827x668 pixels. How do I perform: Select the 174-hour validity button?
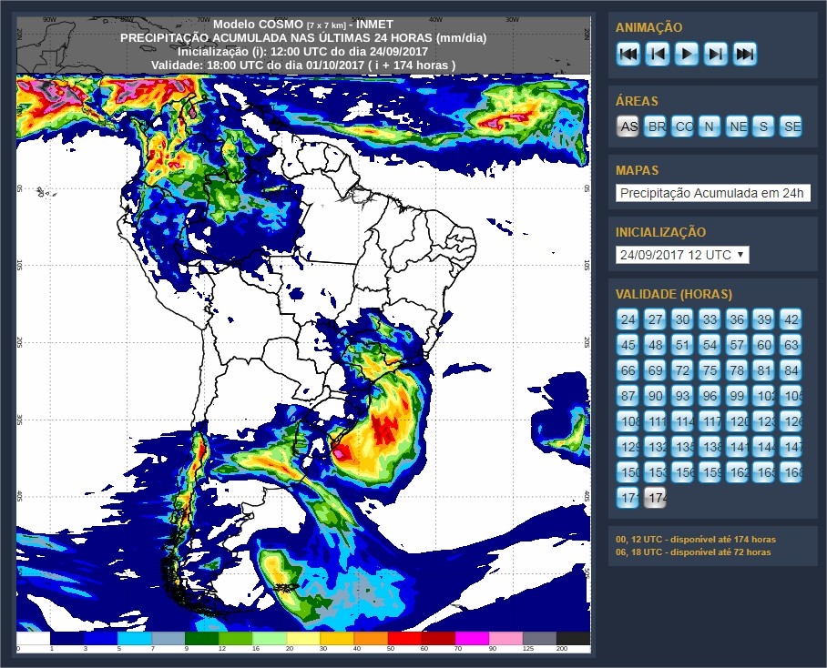pyautogui.click(x=656, y=498)
